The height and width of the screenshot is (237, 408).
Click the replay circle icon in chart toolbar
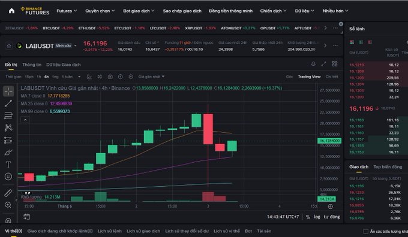coord(131,77)
